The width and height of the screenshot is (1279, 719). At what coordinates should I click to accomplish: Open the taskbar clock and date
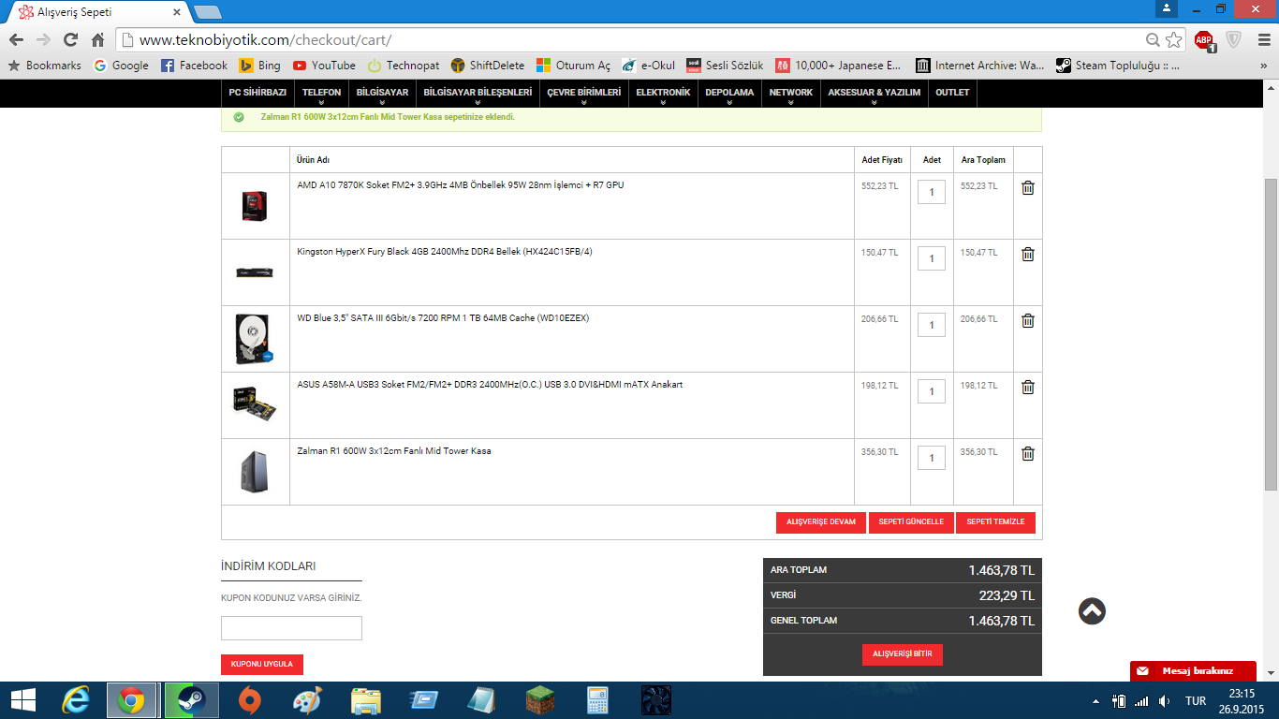(1242, 700)
